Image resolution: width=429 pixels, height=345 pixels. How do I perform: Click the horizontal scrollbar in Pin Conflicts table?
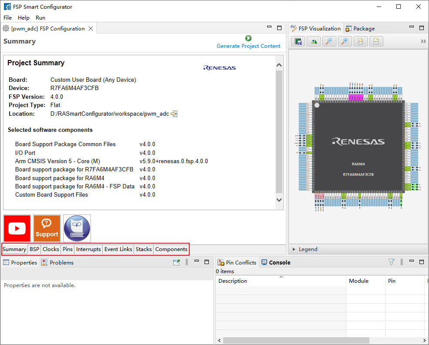(296, 340)
